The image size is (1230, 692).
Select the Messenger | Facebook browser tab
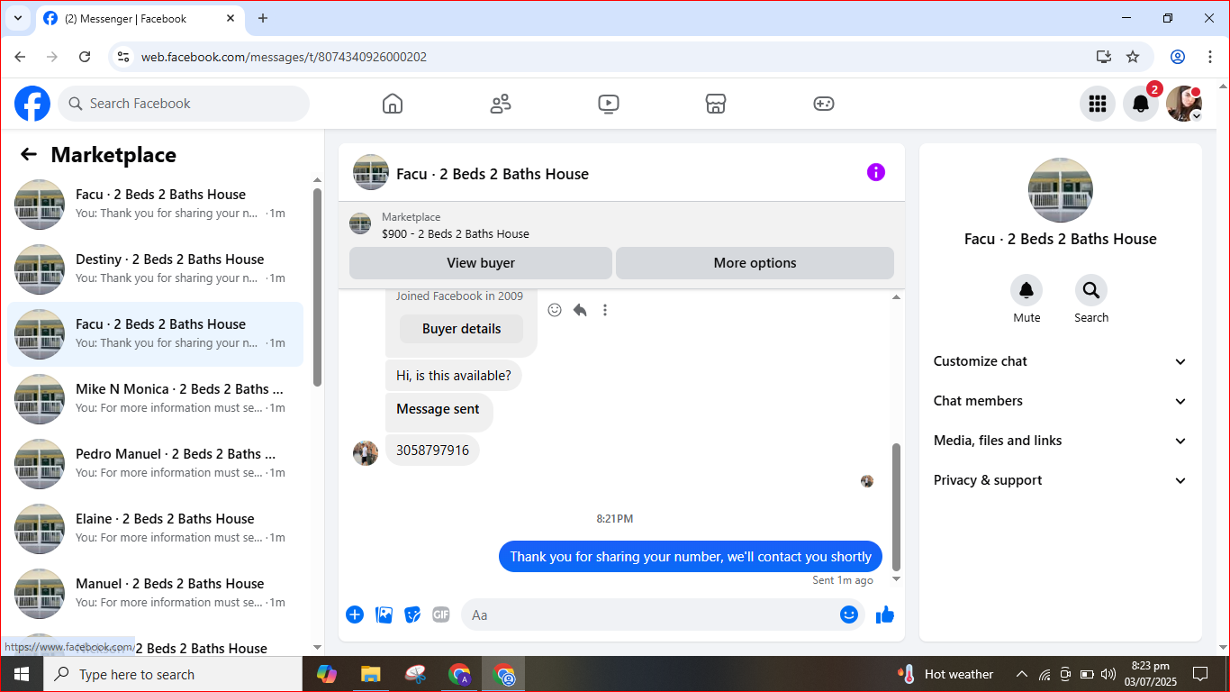140,18
